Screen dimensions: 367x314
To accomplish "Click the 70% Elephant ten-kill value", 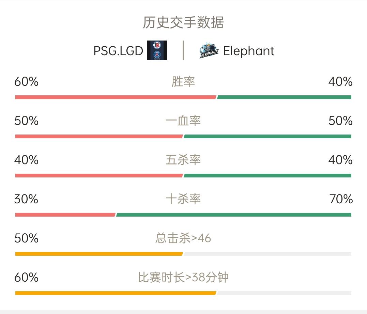I will (x=341, y=199).
